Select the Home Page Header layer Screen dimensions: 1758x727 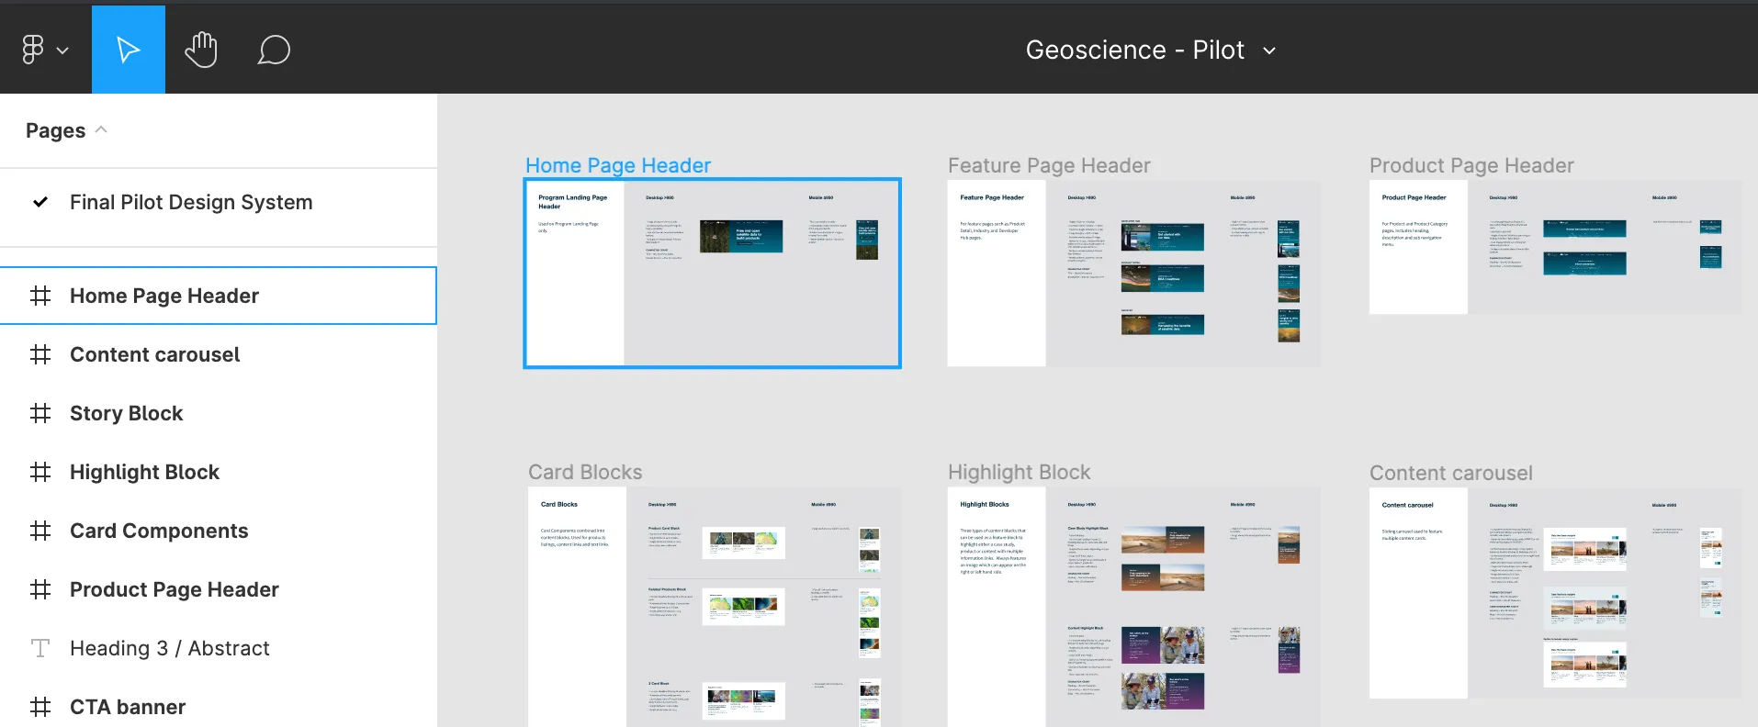tap(219, 296)
